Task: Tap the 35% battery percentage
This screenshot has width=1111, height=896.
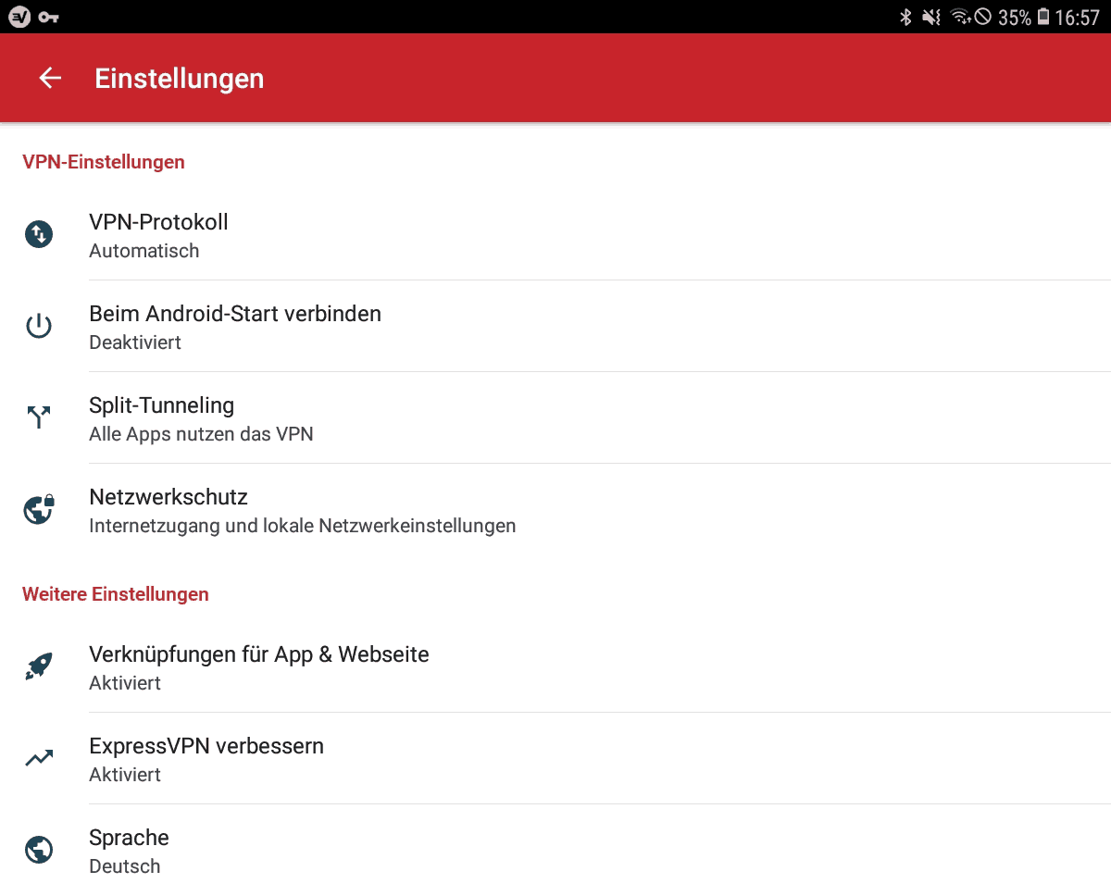Action: coord(1015,17)
